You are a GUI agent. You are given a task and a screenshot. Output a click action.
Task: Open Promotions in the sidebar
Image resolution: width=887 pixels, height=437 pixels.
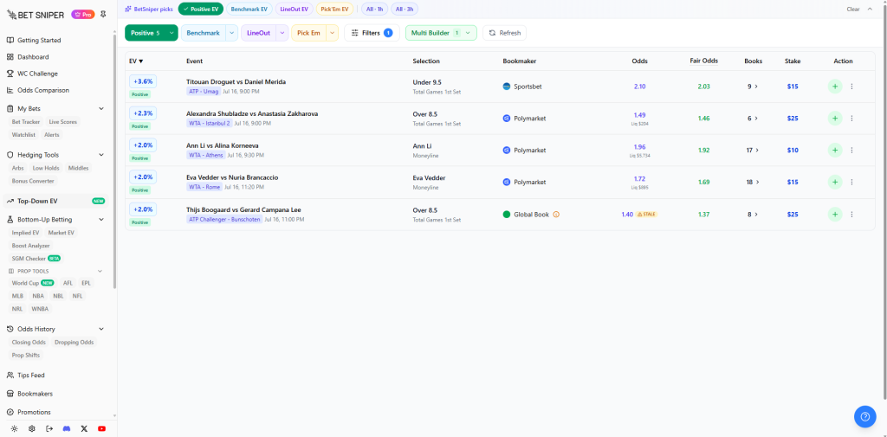[x=34, y=412]
